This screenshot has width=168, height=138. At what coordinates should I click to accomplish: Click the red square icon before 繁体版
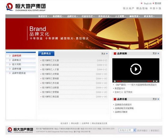153,3
